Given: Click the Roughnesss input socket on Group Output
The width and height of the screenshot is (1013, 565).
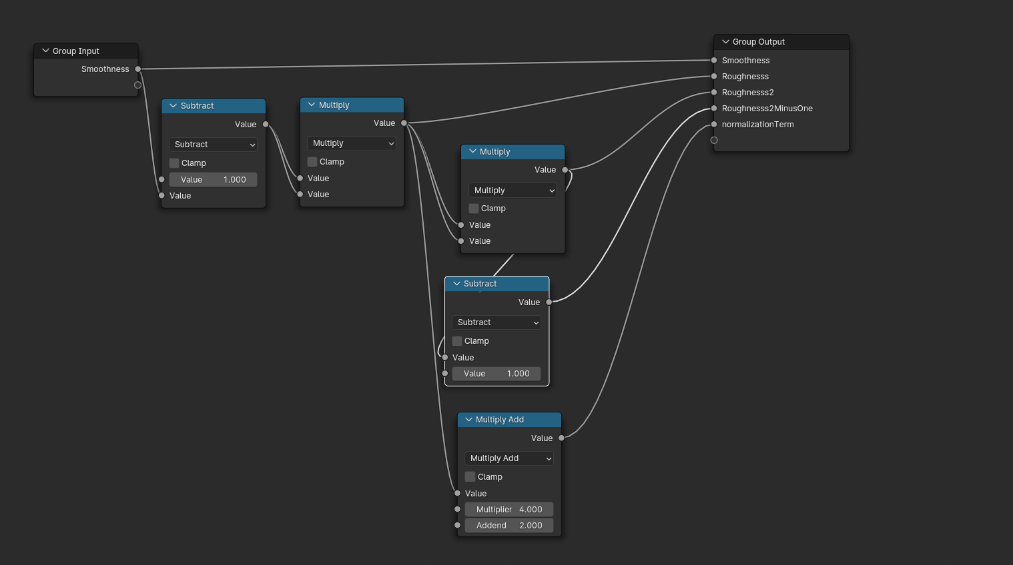Looking at the screenshot, I should [x=714, y=77].
